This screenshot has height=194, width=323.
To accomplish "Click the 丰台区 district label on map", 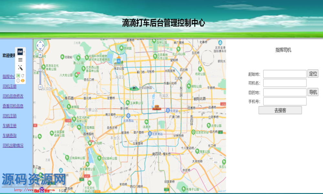I will click(115, 138).
